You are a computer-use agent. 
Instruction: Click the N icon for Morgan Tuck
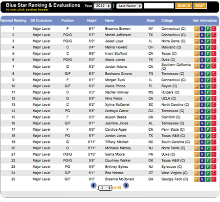coord(197,80)
